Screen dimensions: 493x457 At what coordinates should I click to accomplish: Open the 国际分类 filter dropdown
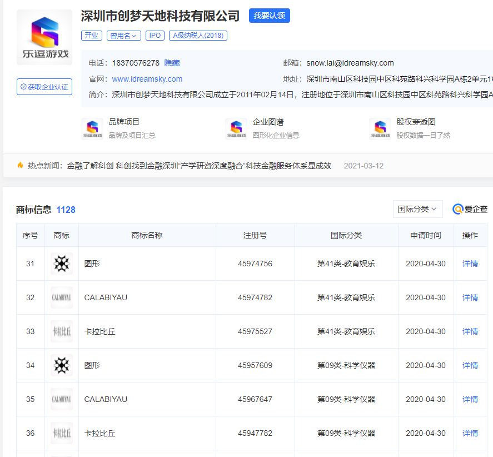[417, 209]
